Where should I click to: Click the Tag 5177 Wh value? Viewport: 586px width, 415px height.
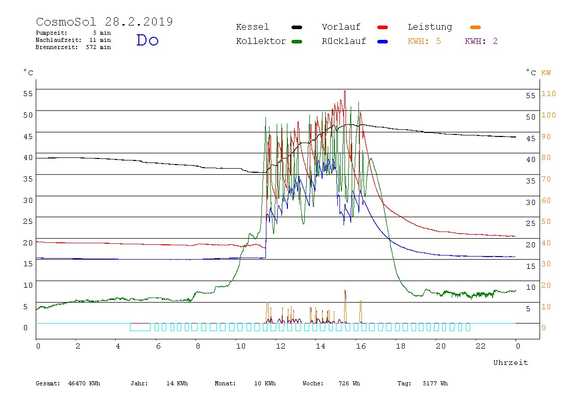coord(422,383)
